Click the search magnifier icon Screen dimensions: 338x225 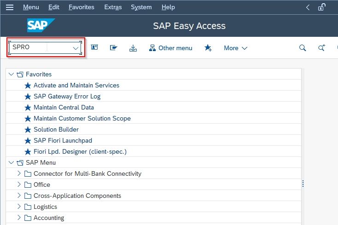click(x=303, y=48)
